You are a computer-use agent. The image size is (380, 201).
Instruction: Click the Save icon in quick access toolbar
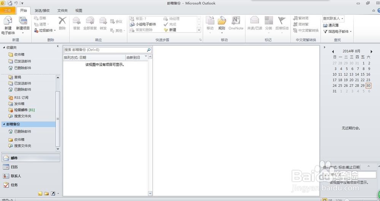tap(10, 3)
